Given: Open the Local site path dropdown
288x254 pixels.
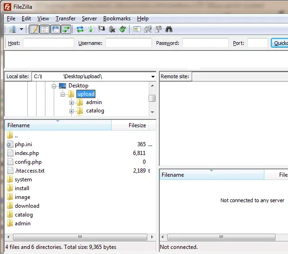Looking at the screenshot, I should pos(153,76).
